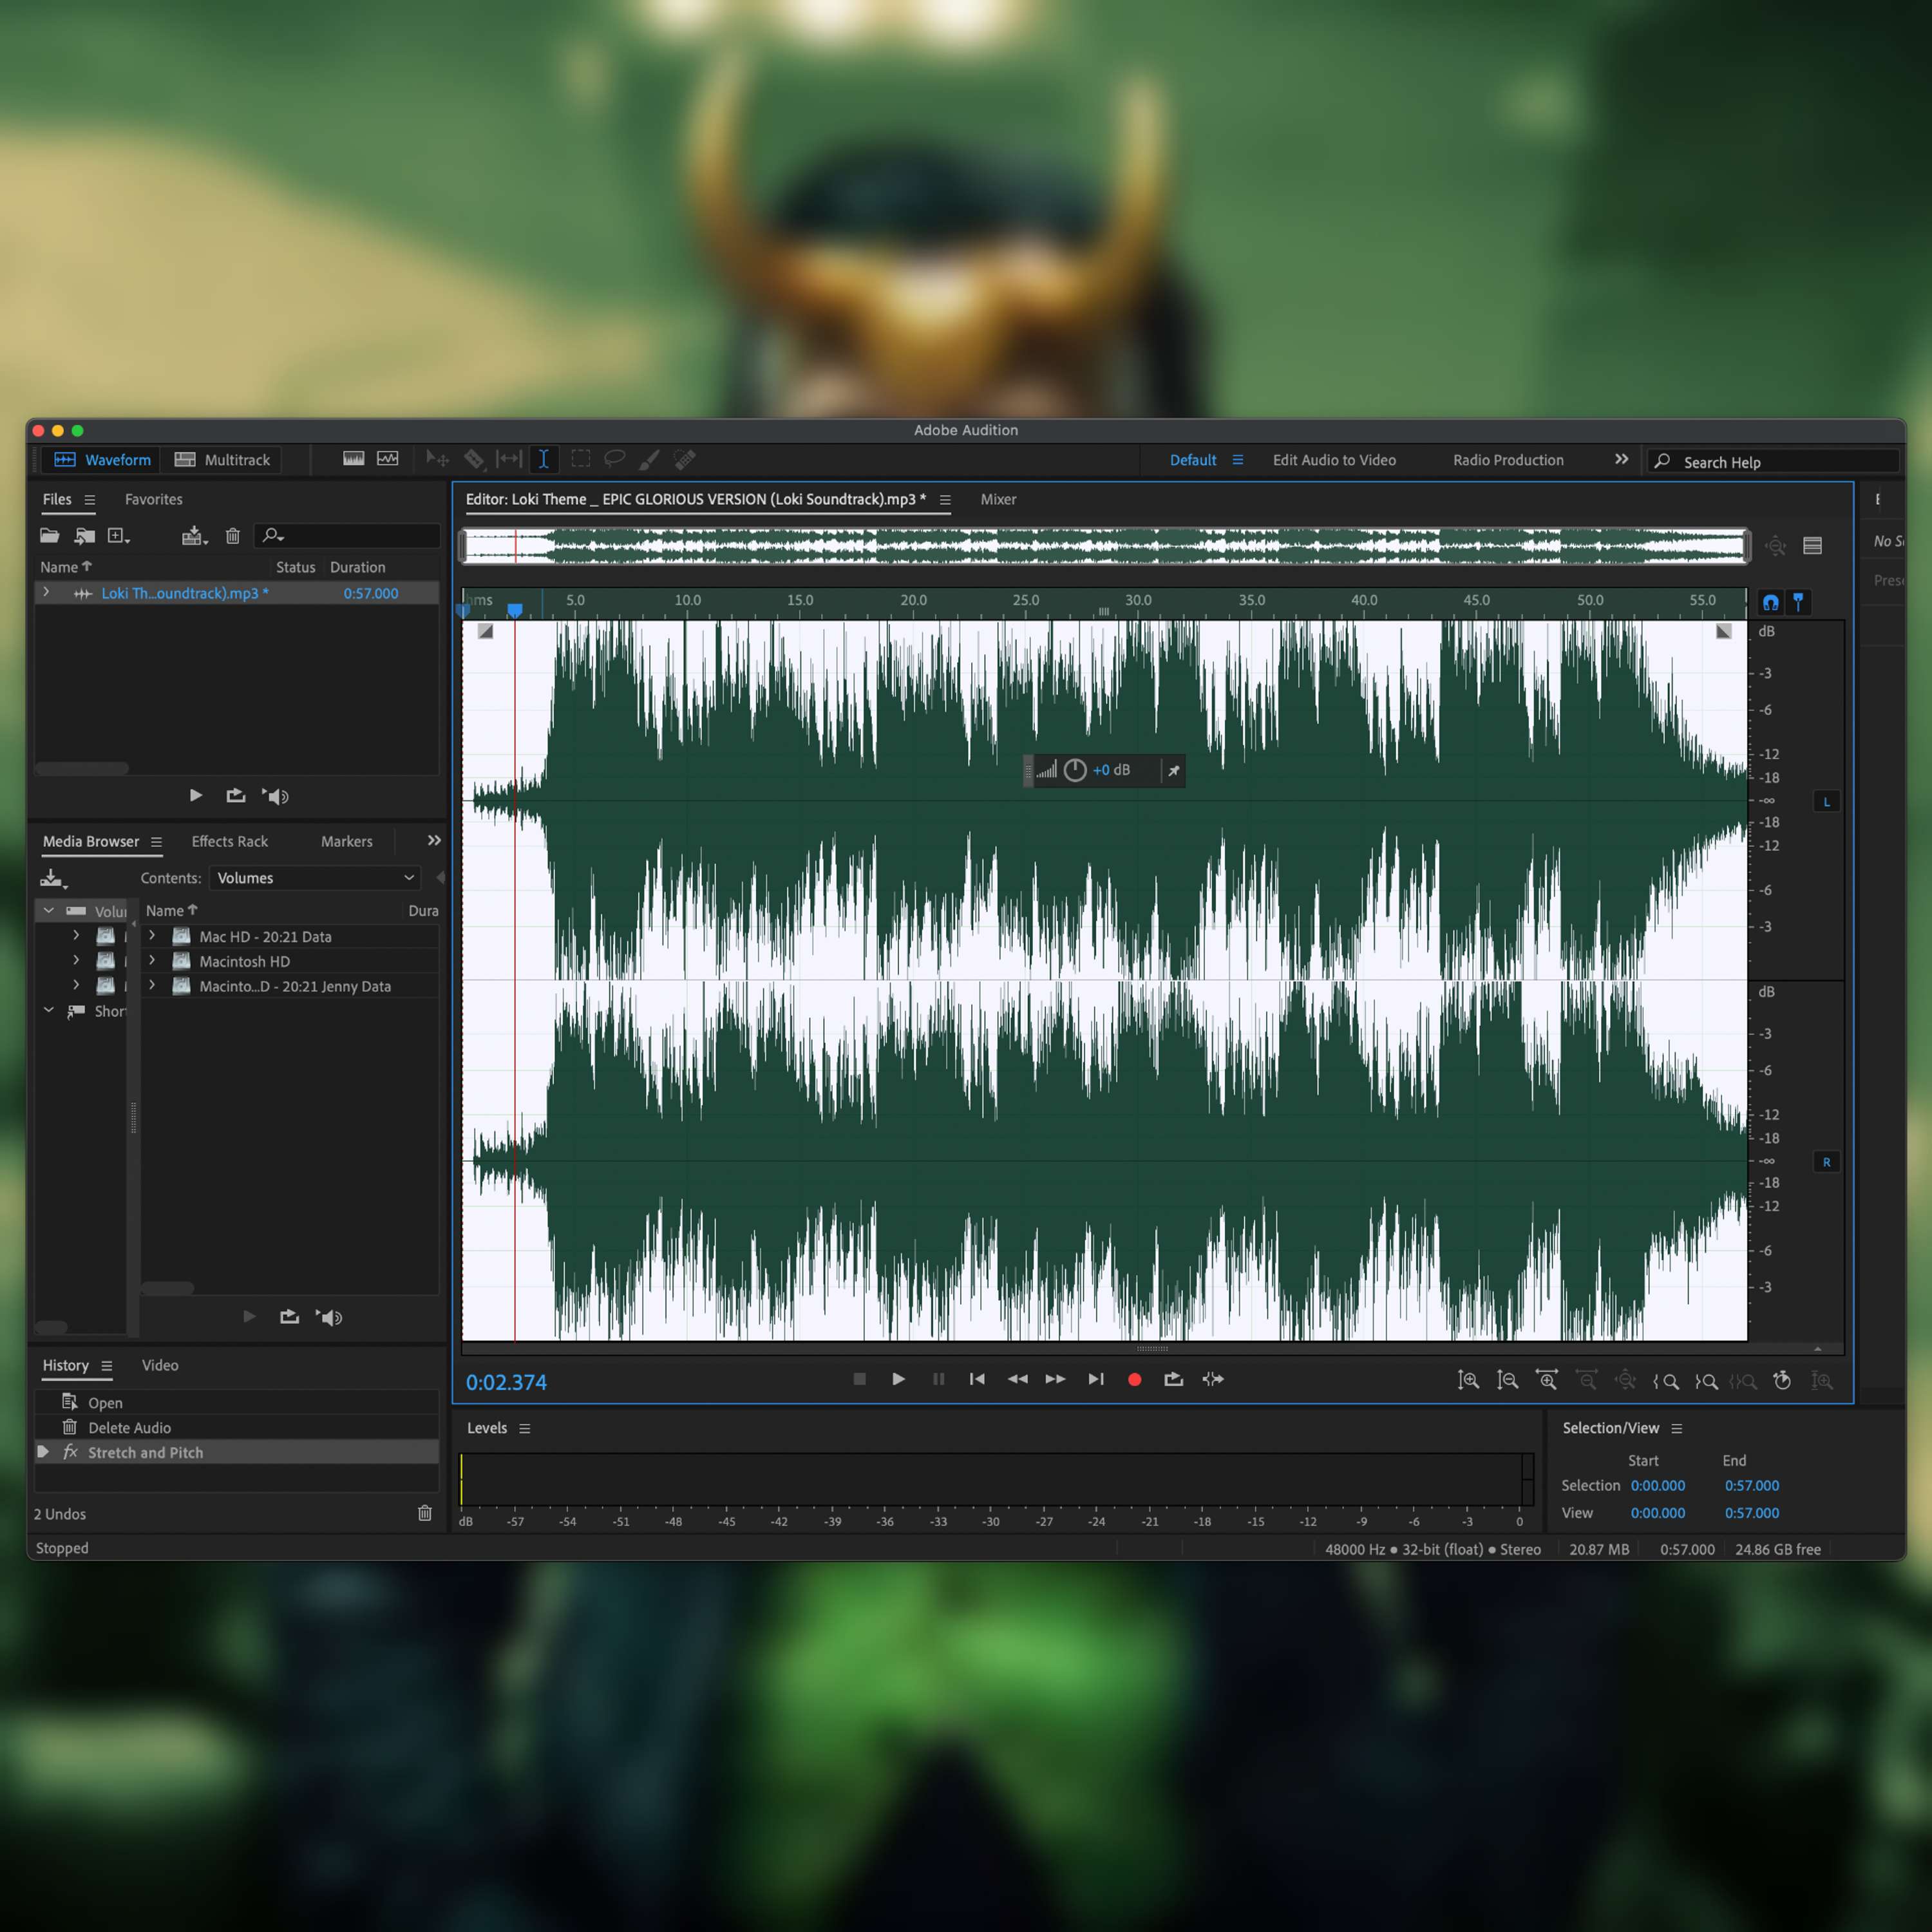The image size is (1932, 1932).
Task: Expand the Loki Th...oundtrack).mp3 file row
Action: 46,593
